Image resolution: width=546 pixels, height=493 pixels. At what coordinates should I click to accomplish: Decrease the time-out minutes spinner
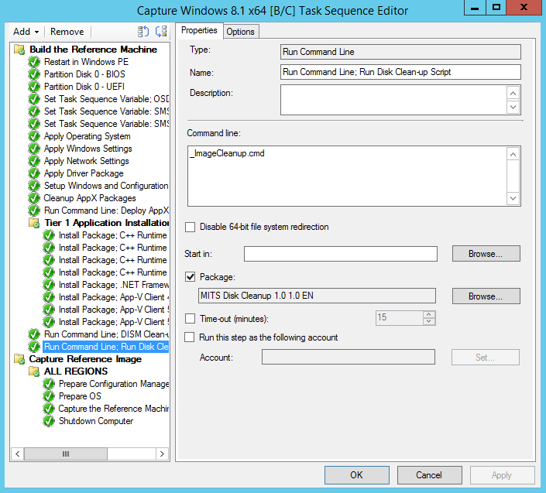click(x=428, y=321)
